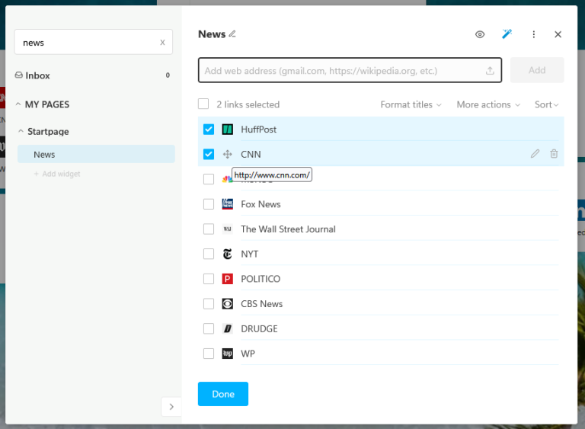Image resolution: width=585 pixels, height=429 pixels.
Task: Click the Done button
Action: [x=223, y=394]
